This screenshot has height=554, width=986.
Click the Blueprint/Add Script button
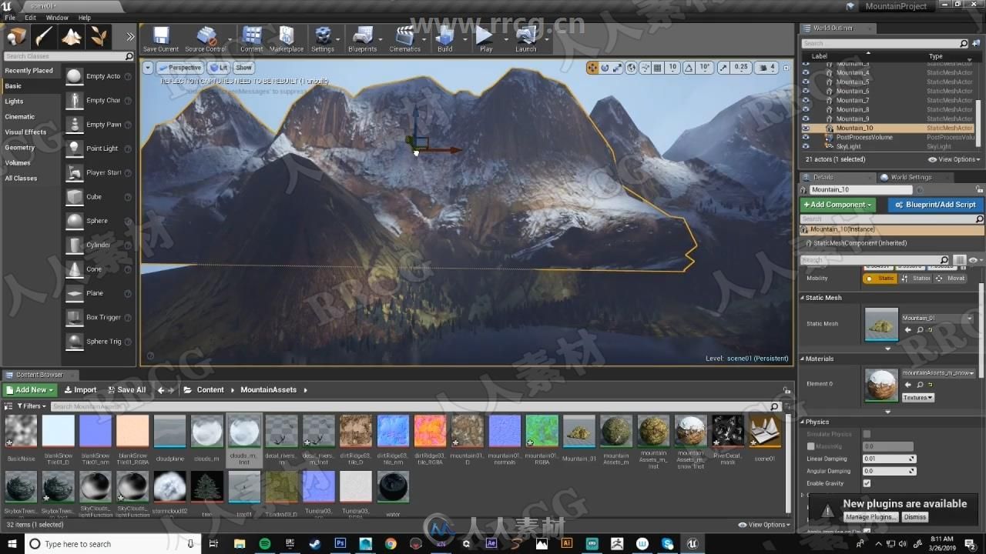click(x=935, y=205)
